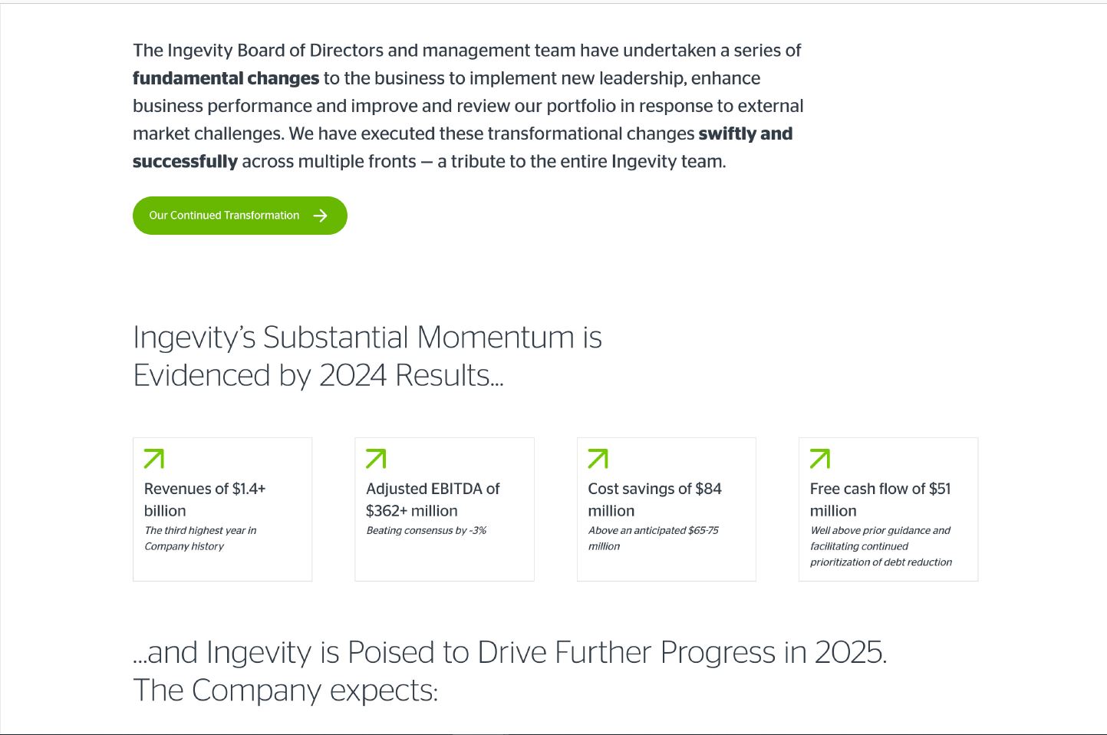Click the 'Poised to Drive Further Progress' heading
This screenshot has width=1107, height=735.
click(509, 652)
